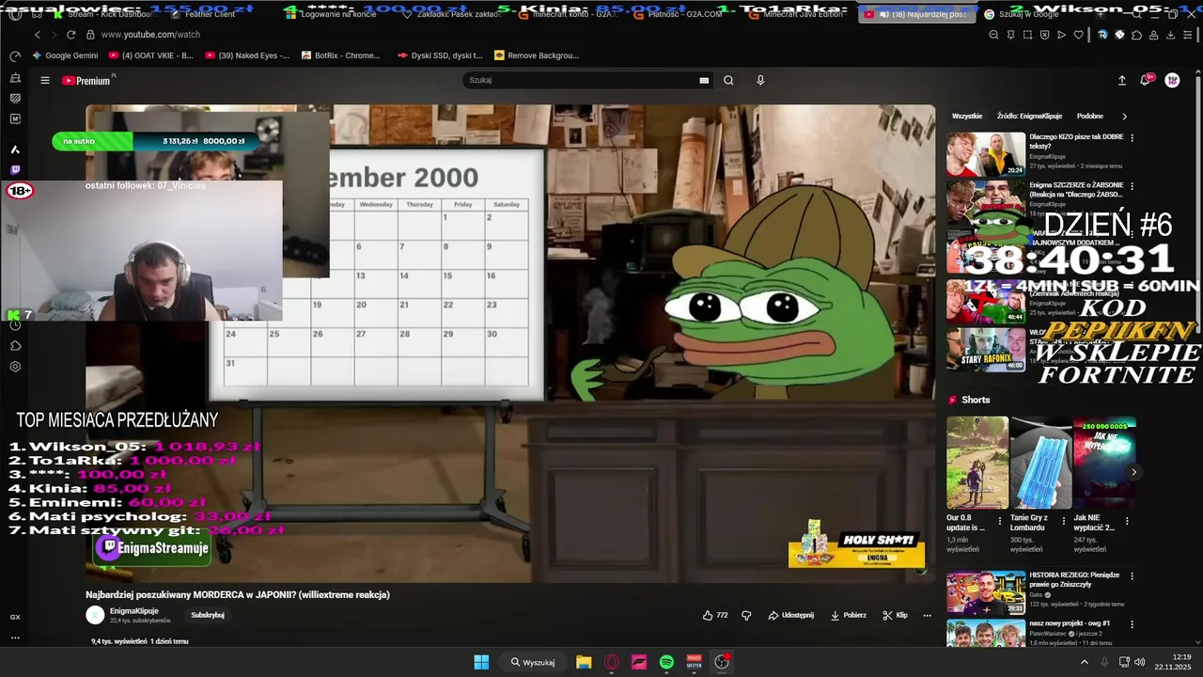Open the YouTube upload/create icon
Image resolution: width=1203 pixels, height=677 pixels.
tap(1121, 81)
